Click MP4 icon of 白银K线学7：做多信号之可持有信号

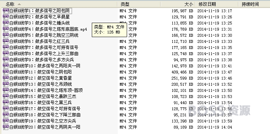6,48
